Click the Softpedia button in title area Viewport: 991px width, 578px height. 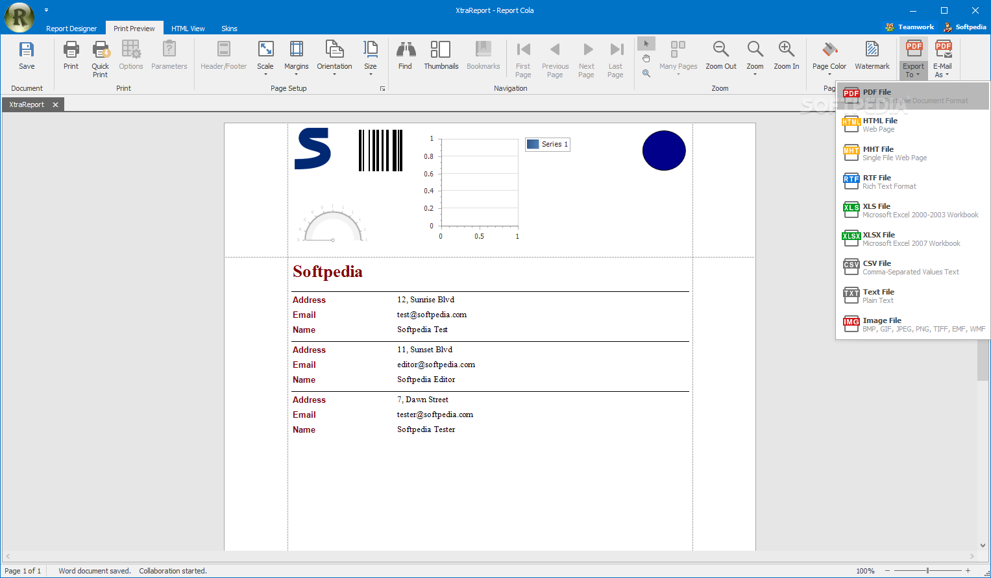pos(965,27)
